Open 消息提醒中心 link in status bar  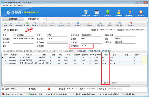[130, 94]
